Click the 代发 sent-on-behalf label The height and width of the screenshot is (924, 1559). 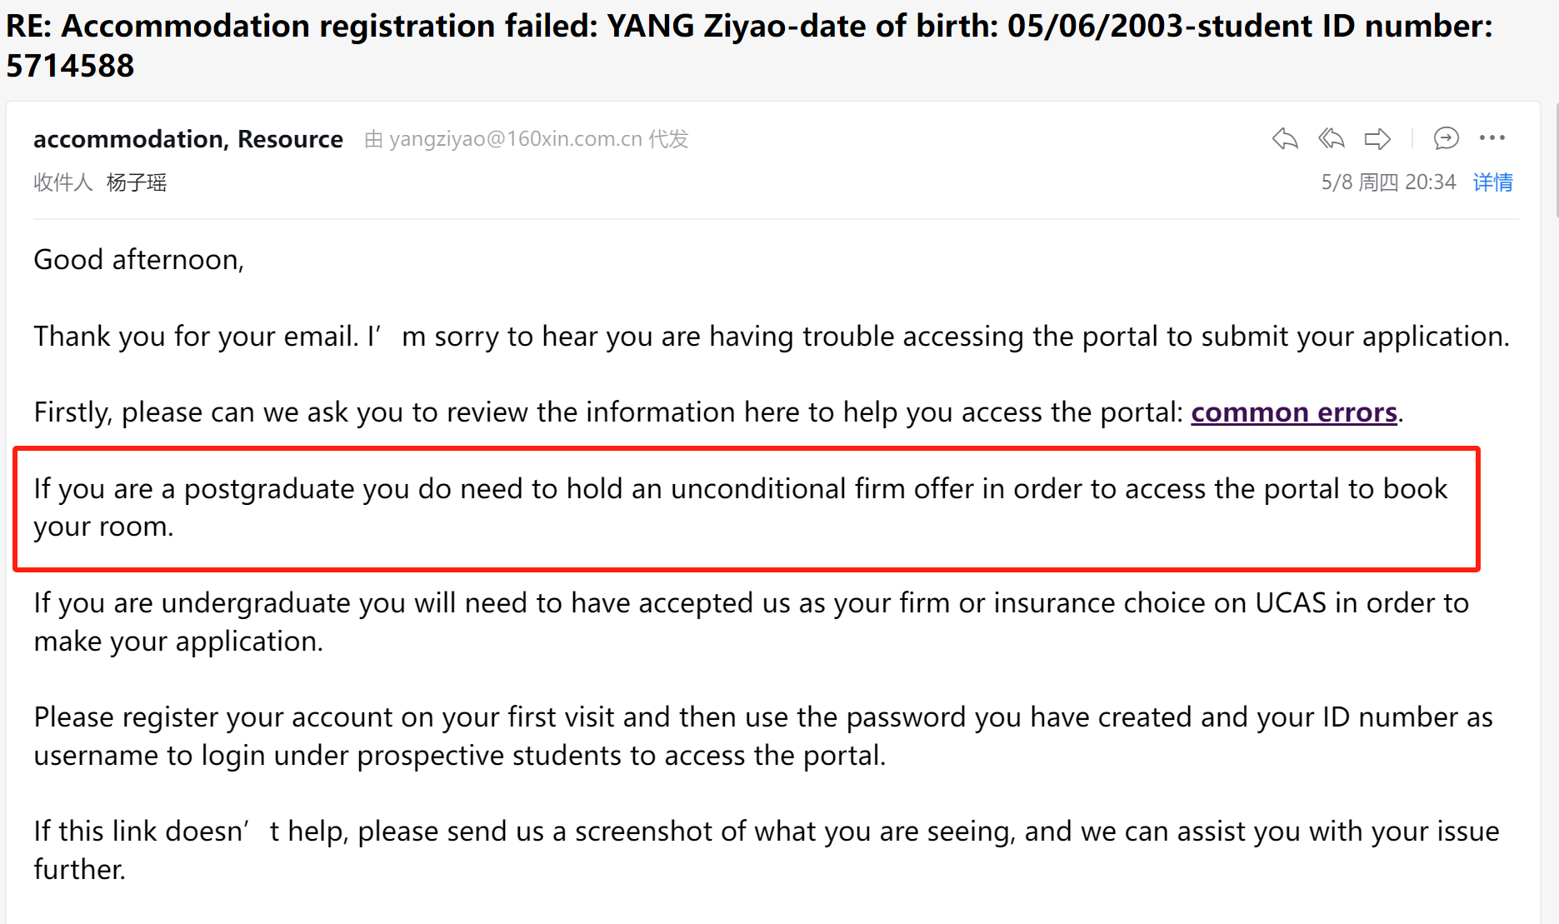(x=668, y=139)
